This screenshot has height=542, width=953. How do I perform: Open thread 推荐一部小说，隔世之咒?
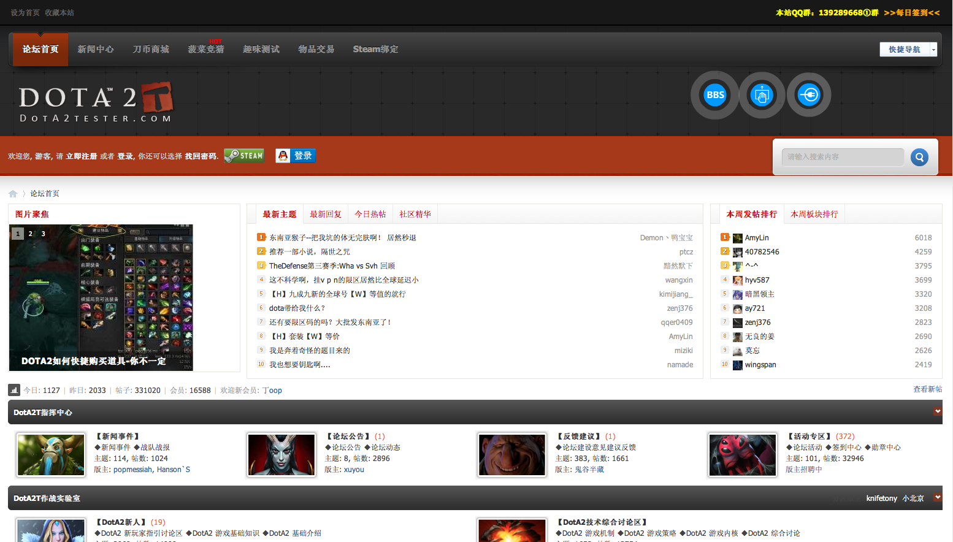click(x=310, y=252)
